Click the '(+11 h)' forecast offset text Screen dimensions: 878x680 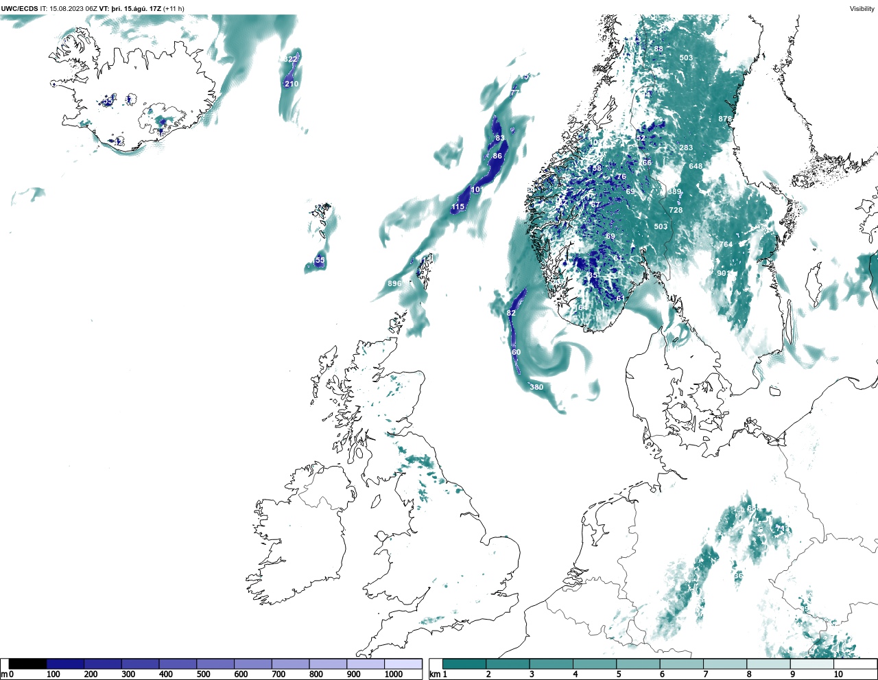click(174, 9)
